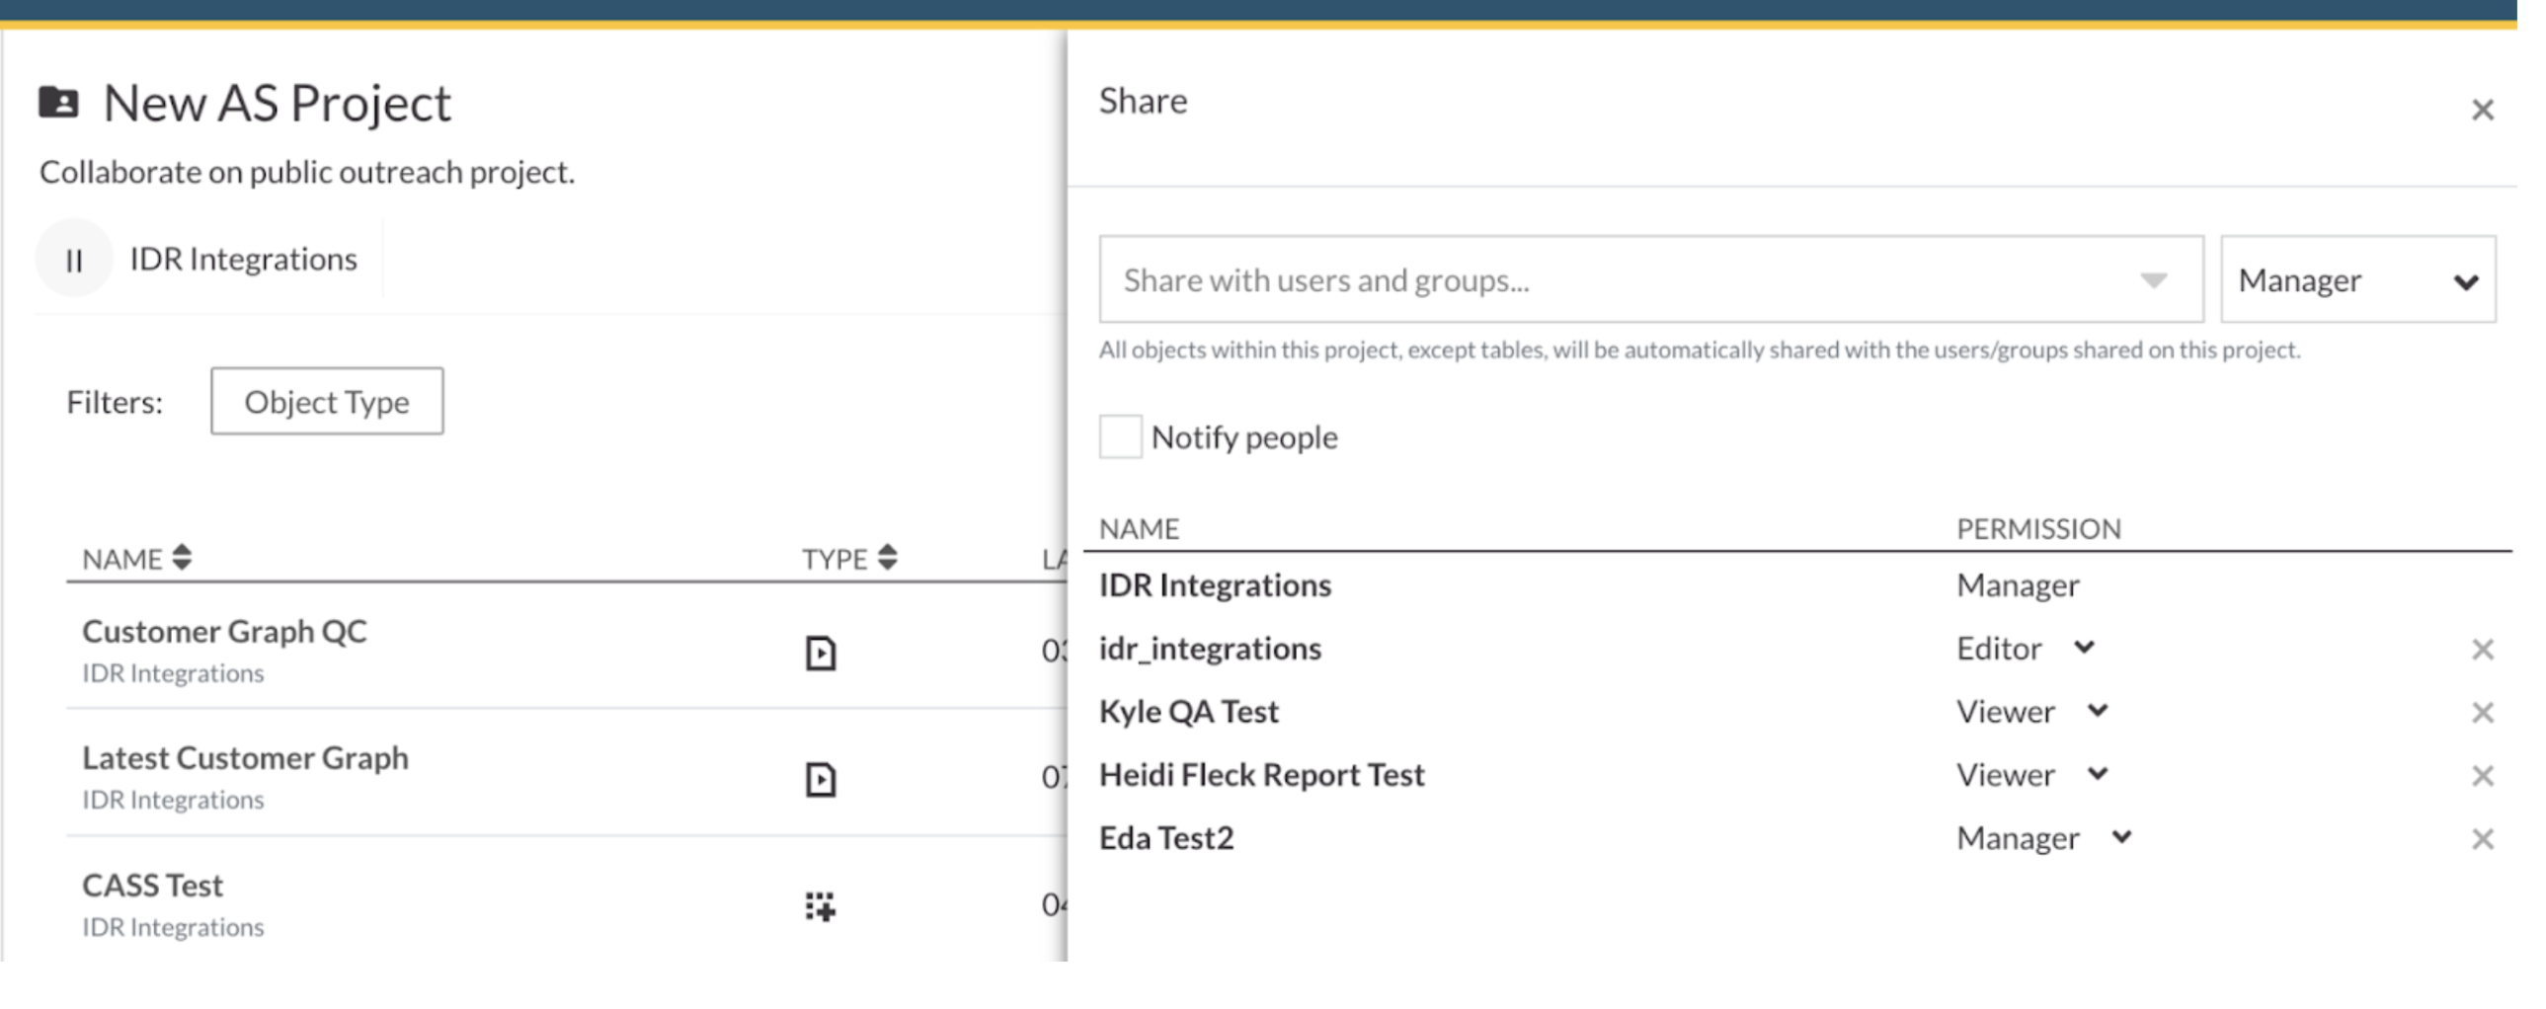
Task: Click the Eda Test2 name
Action: (x=1167, y=838)
